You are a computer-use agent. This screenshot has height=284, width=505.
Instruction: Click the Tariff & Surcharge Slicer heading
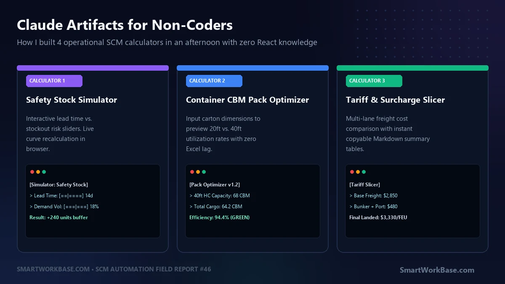pos(395,100)
